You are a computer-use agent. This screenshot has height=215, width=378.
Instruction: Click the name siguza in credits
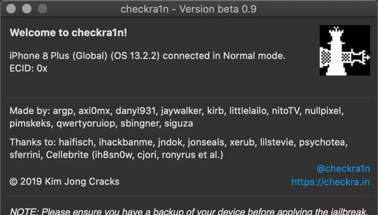point(179,123)
